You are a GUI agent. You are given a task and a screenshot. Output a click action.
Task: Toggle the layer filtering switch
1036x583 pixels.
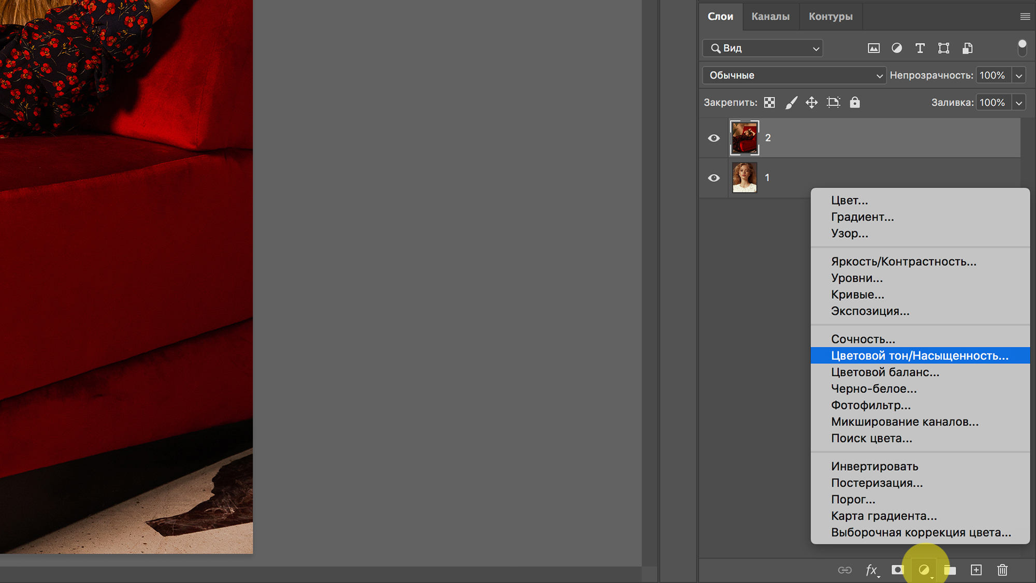point(1022,48)
